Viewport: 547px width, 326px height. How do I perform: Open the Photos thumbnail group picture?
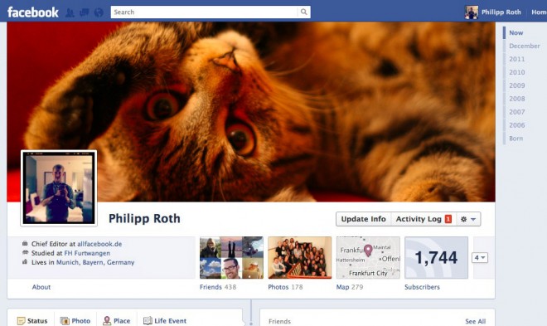[x=300, y=258]
